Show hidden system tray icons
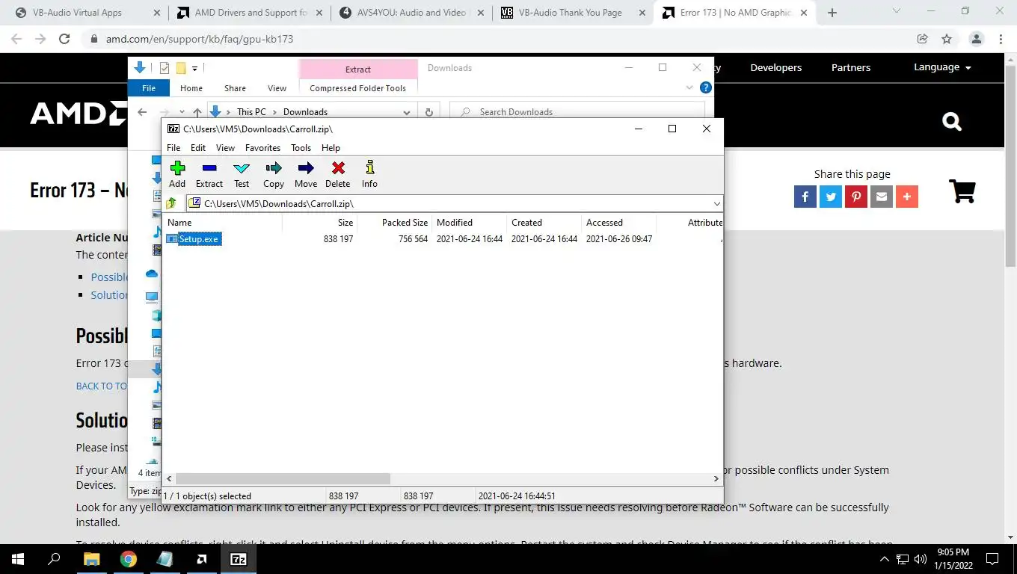The width and height of the screenshot is (1017, 574). click(x=885, y=559)
